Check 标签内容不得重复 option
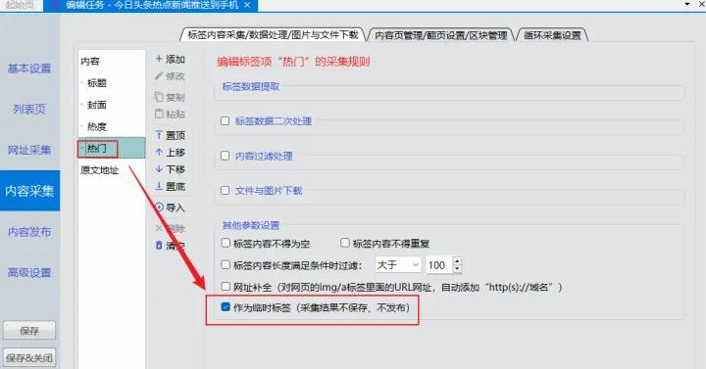This screenshot has height=369, width=706. 345,243
